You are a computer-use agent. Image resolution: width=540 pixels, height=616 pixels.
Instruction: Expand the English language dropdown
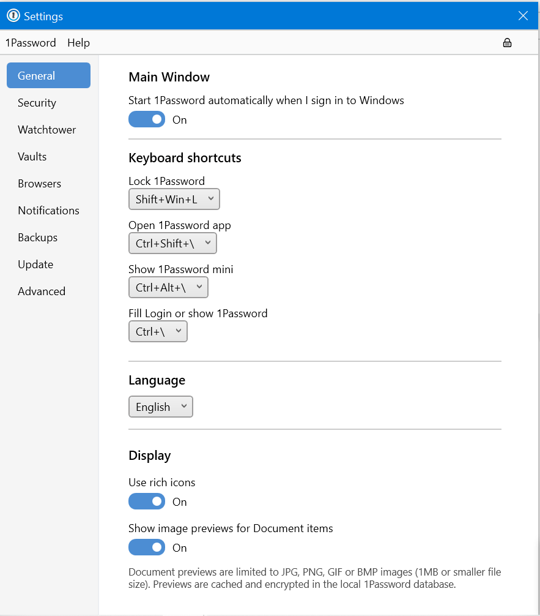[161, 407]
